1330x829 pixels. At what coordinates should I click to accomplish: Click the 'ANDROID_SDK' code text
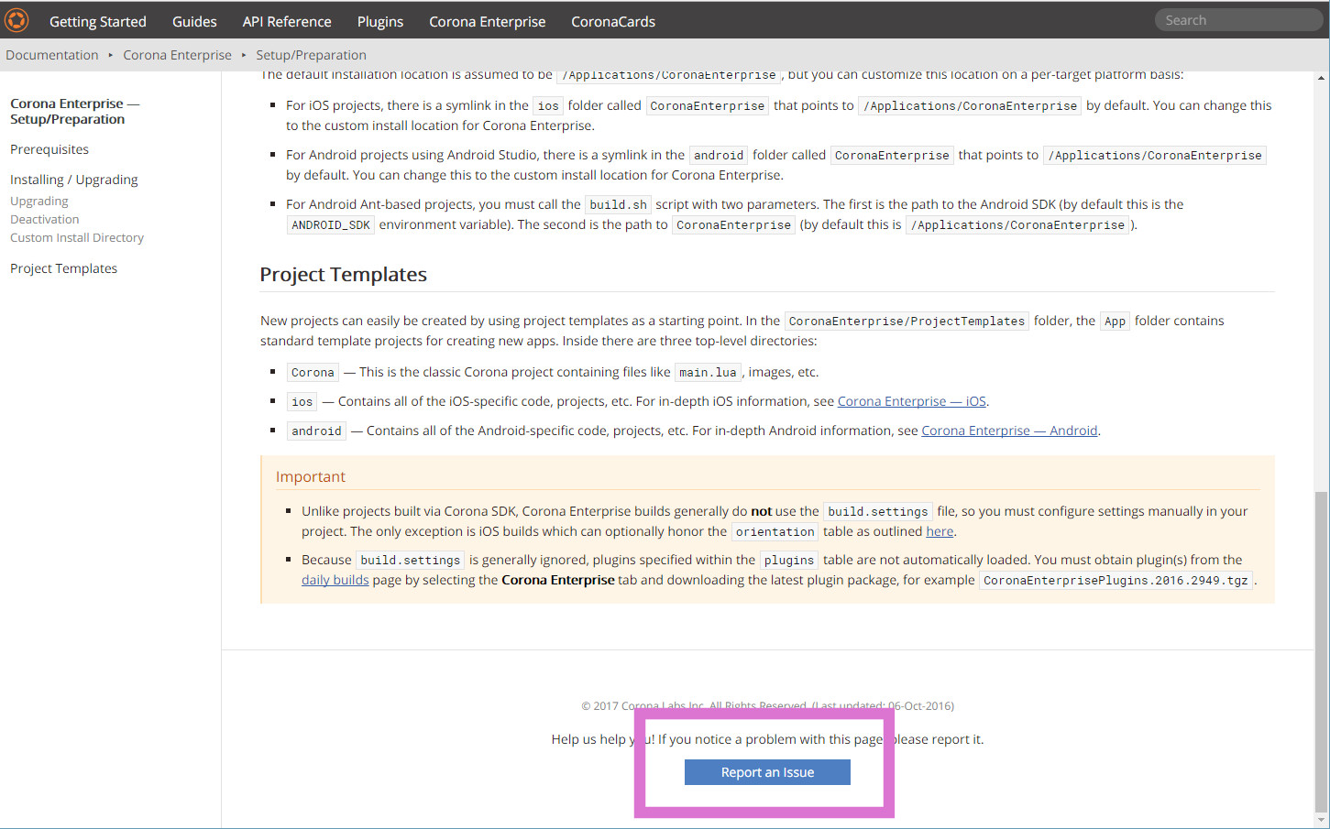pyautogui.click(x=331, y=225)
